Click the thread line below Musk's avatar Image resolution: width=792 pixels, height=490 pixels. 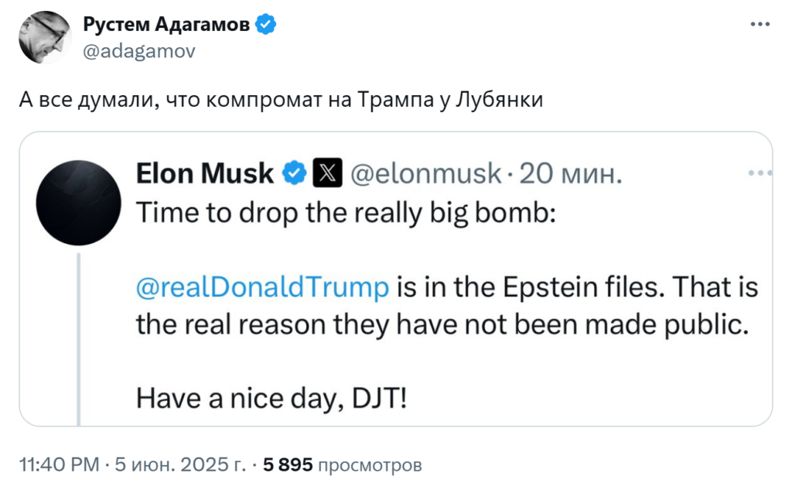79,339
